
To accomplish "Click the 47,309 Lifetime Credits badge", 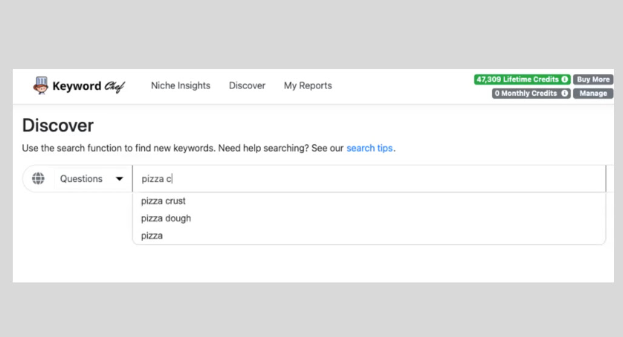I will click(x=522, y=79).
